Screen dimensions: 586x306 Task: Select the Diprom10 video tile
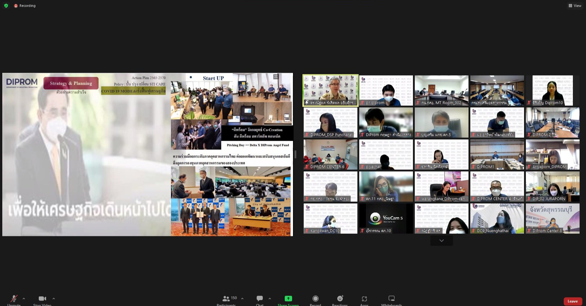552,91
